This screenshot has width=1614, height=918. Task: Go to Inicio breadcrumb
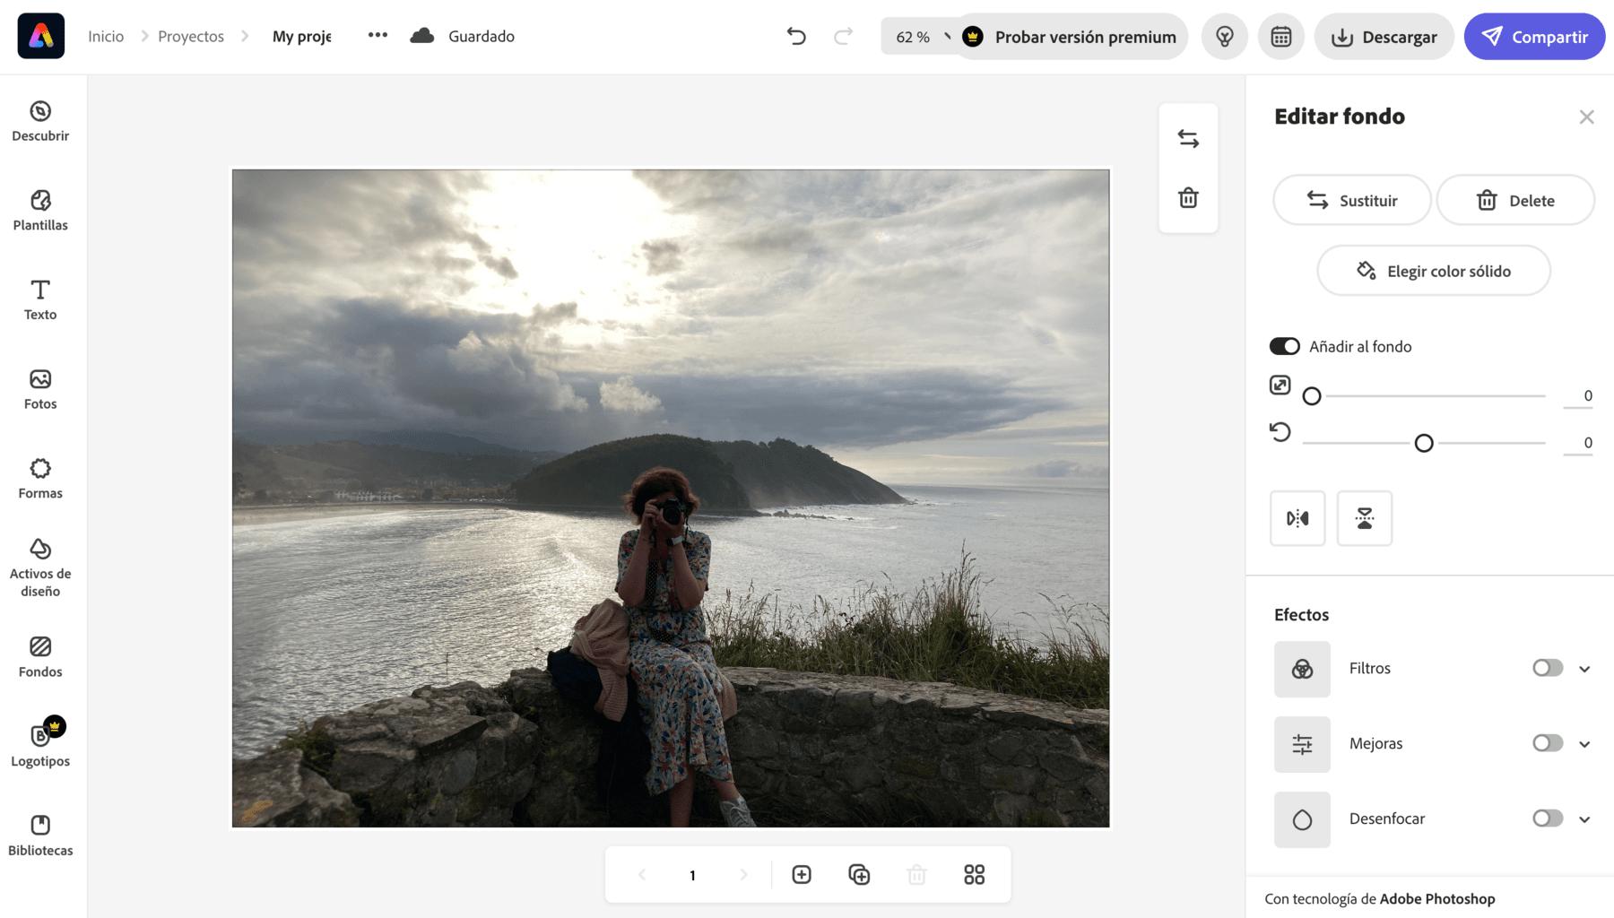[x=106, y=36]
